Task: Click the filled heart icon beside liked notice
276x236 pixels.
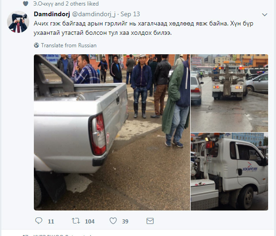Action: tap(26, 4)
